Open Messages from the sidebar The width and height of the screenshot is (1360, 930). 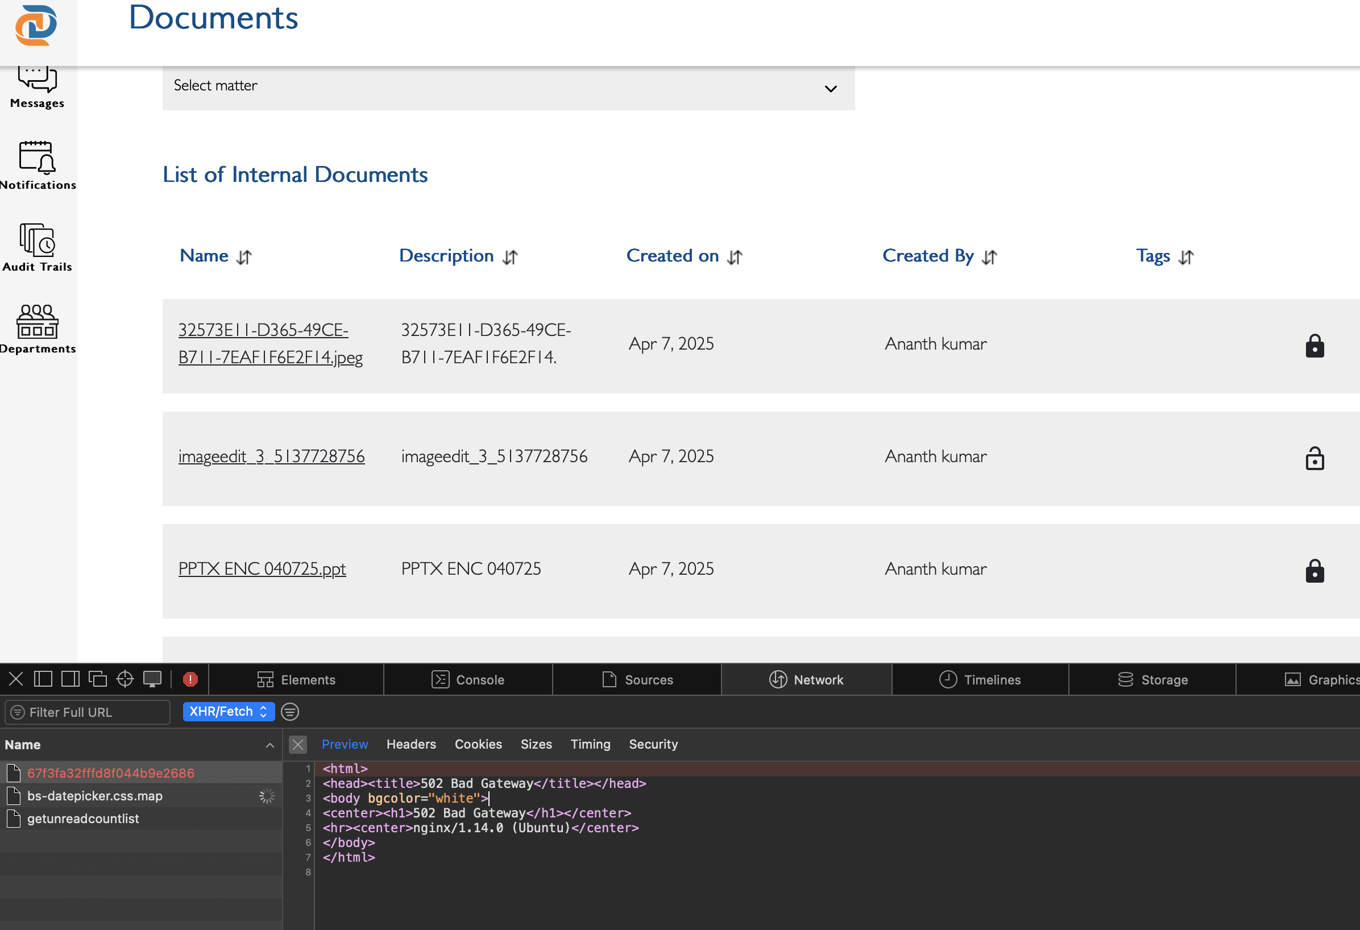pyautogui.click(x=36, y=86)
